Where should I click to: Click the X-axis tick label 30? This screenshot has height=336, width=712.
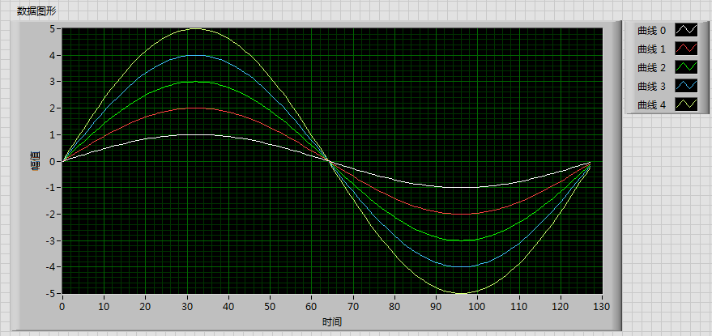click(x=186, y=305)
